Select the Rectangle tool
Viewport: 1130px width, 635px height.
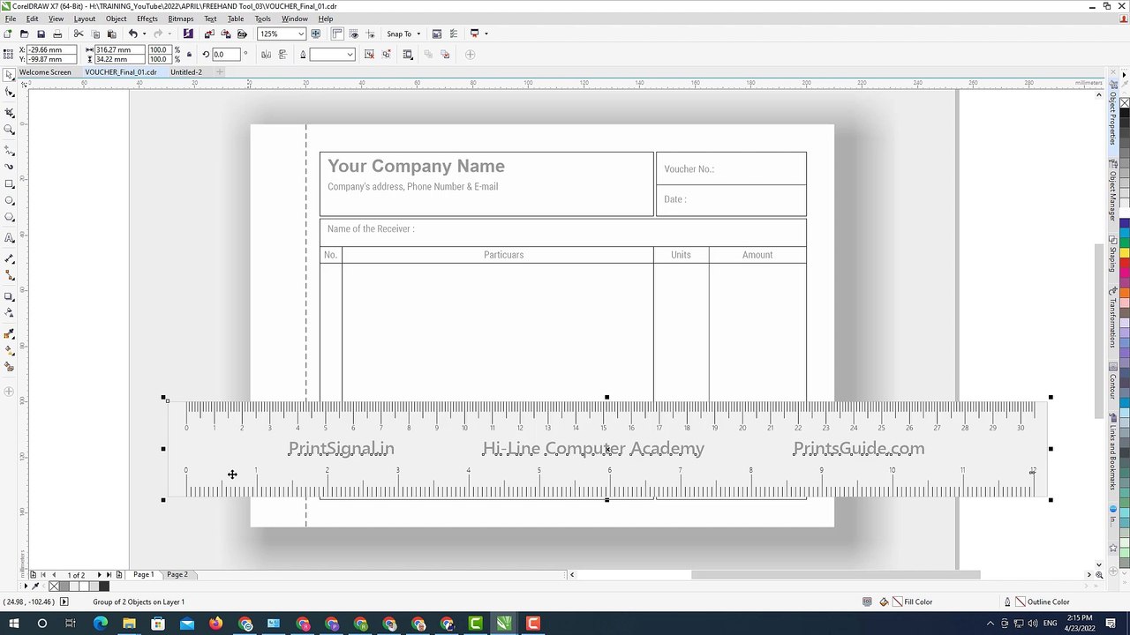[9, 183]
